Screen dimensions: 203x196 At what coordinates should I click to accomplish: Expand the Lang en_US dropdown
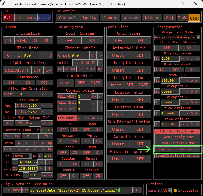170,190
